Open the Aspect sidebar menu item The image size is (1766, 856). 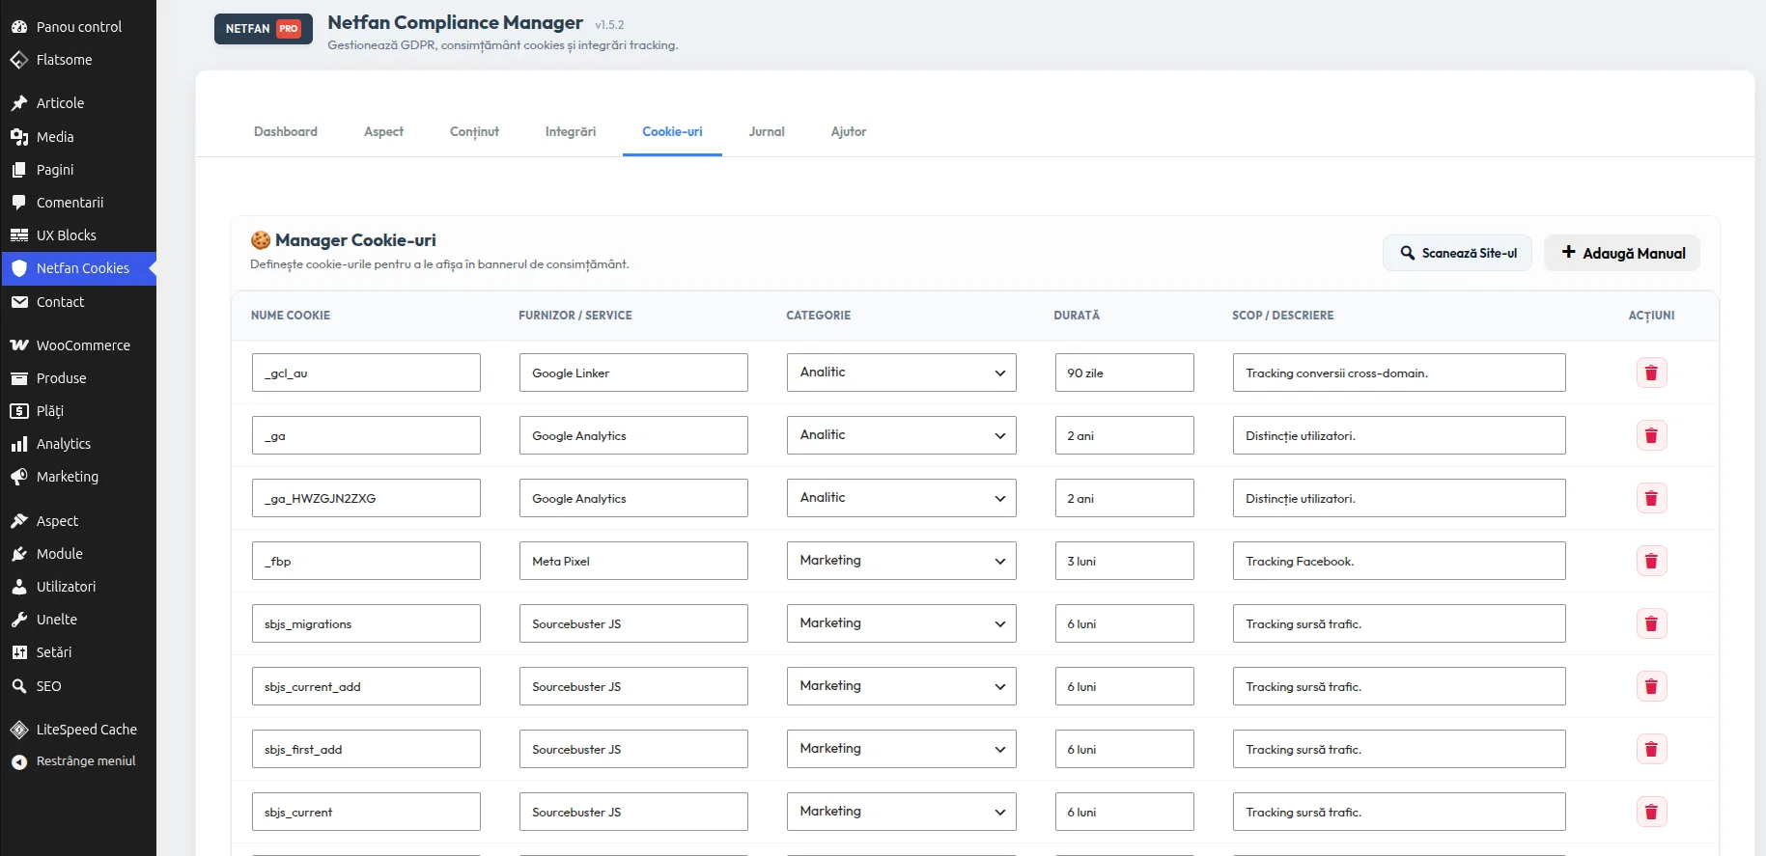(77, 521)
